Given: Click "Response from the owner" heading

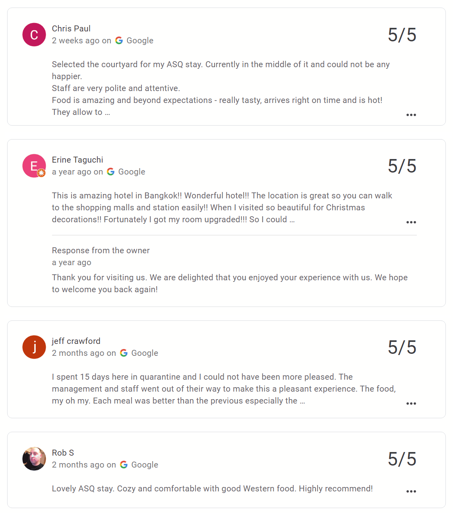Looking at the screenshot, I should (101, 250).
